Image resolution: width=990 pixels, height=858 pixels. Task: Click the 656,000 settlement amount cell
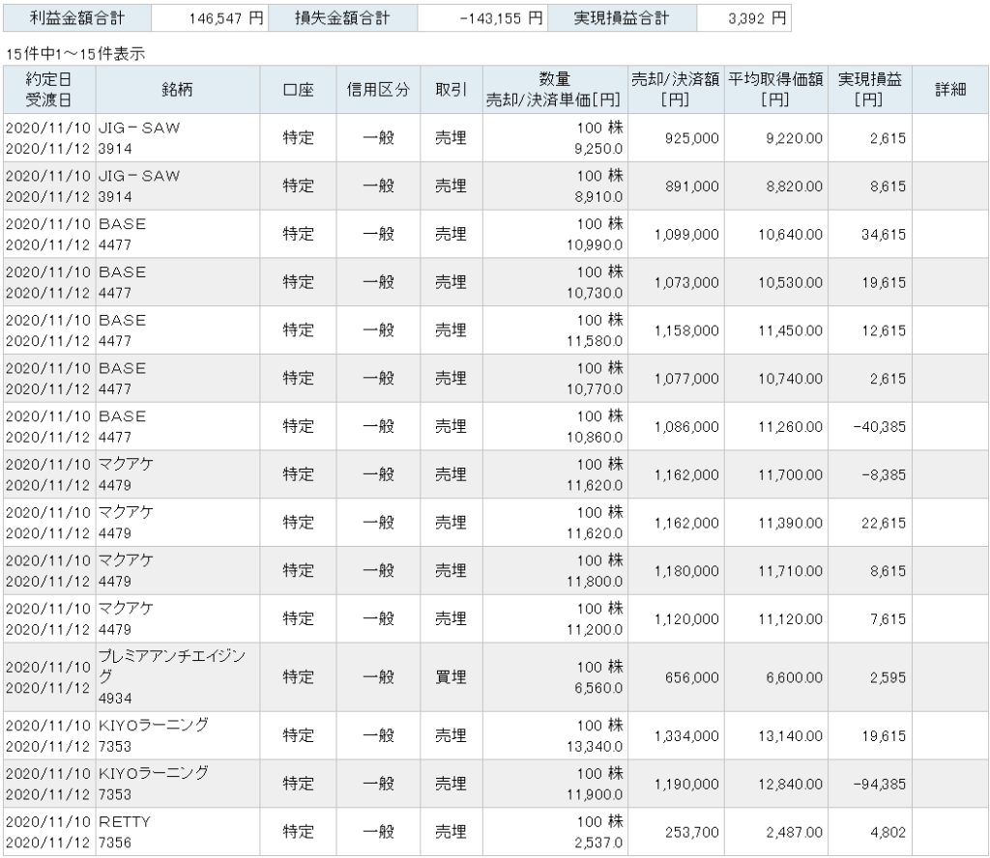click(676, 677)
